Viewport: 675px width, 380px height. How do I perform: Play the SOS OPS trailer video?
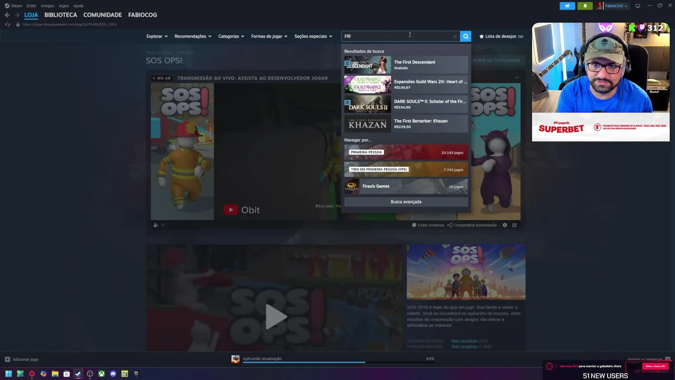click(276, 317)
